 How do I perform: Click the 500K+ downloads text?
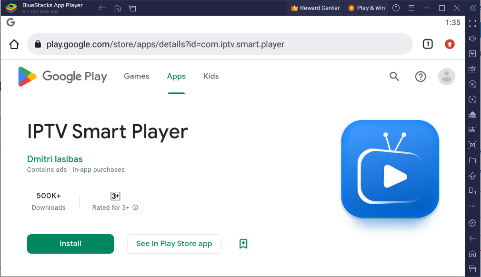pyautogui.click(x=49, y=196)
